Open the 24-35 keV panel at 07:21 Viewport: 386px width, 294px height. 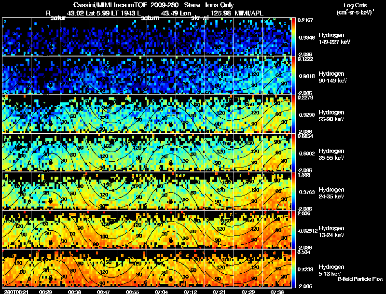[x=220, y=191]
